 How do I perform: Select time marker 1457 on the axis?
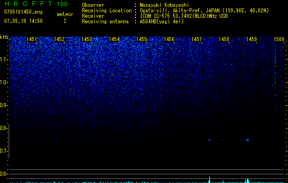point(196,39)
